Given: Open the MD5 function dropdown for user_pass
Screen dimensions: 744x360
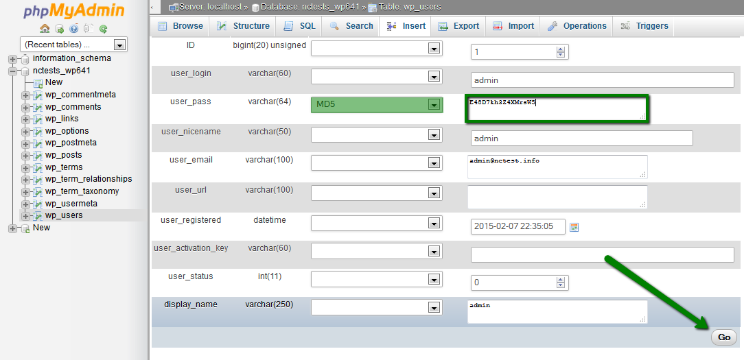Looking at the screenshot, I should (433, 105).
